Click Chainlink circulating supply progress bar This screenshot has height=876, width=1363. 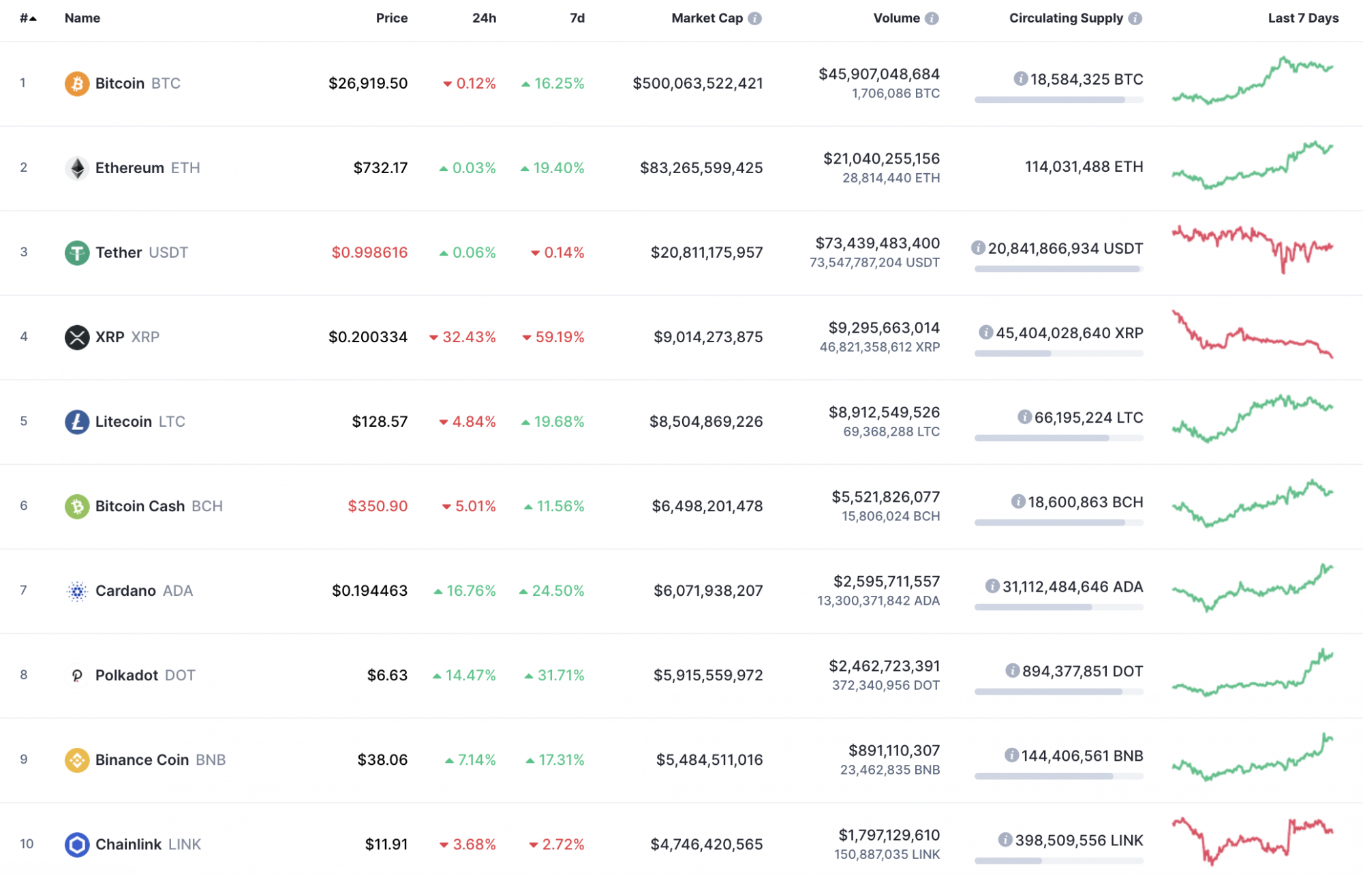click(x=1059, y=861)
